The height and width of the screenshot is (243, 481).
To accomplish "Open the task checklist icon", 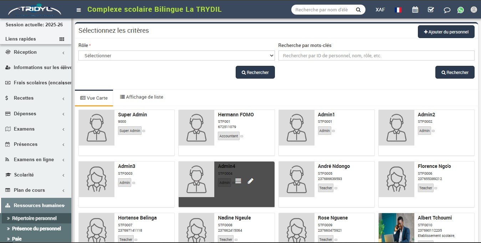I will click(431, 10).
